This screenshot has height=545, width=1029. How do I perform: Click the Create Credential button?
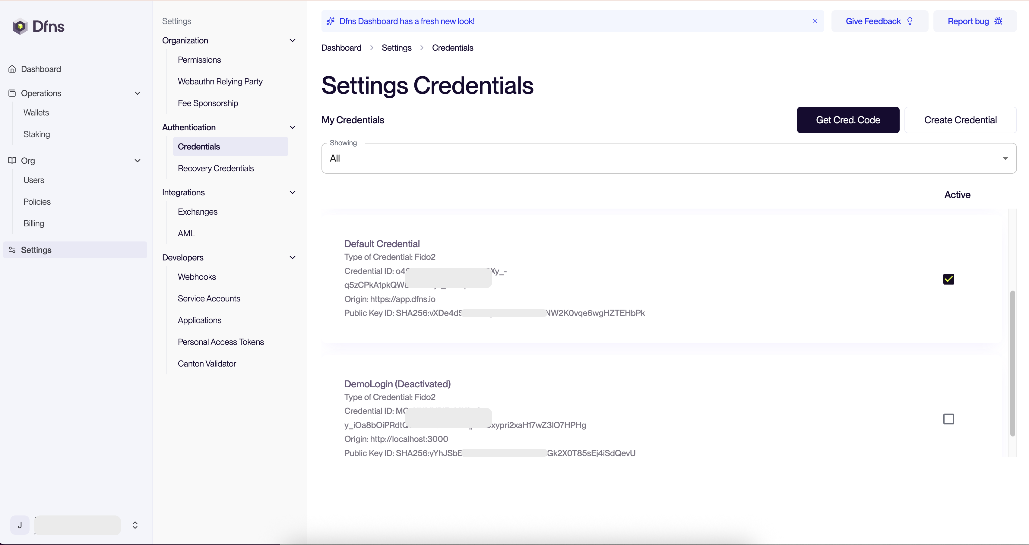pyautogui.click(x=960, y=120)
